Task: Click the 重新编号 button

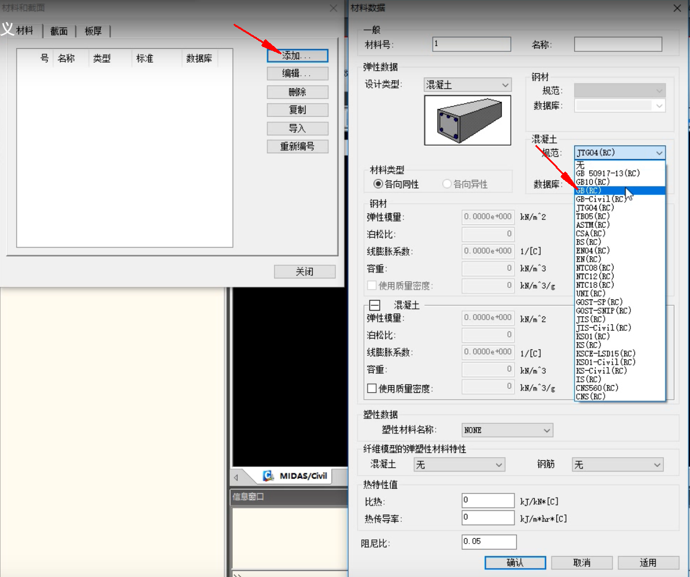Action: (297, 147)
